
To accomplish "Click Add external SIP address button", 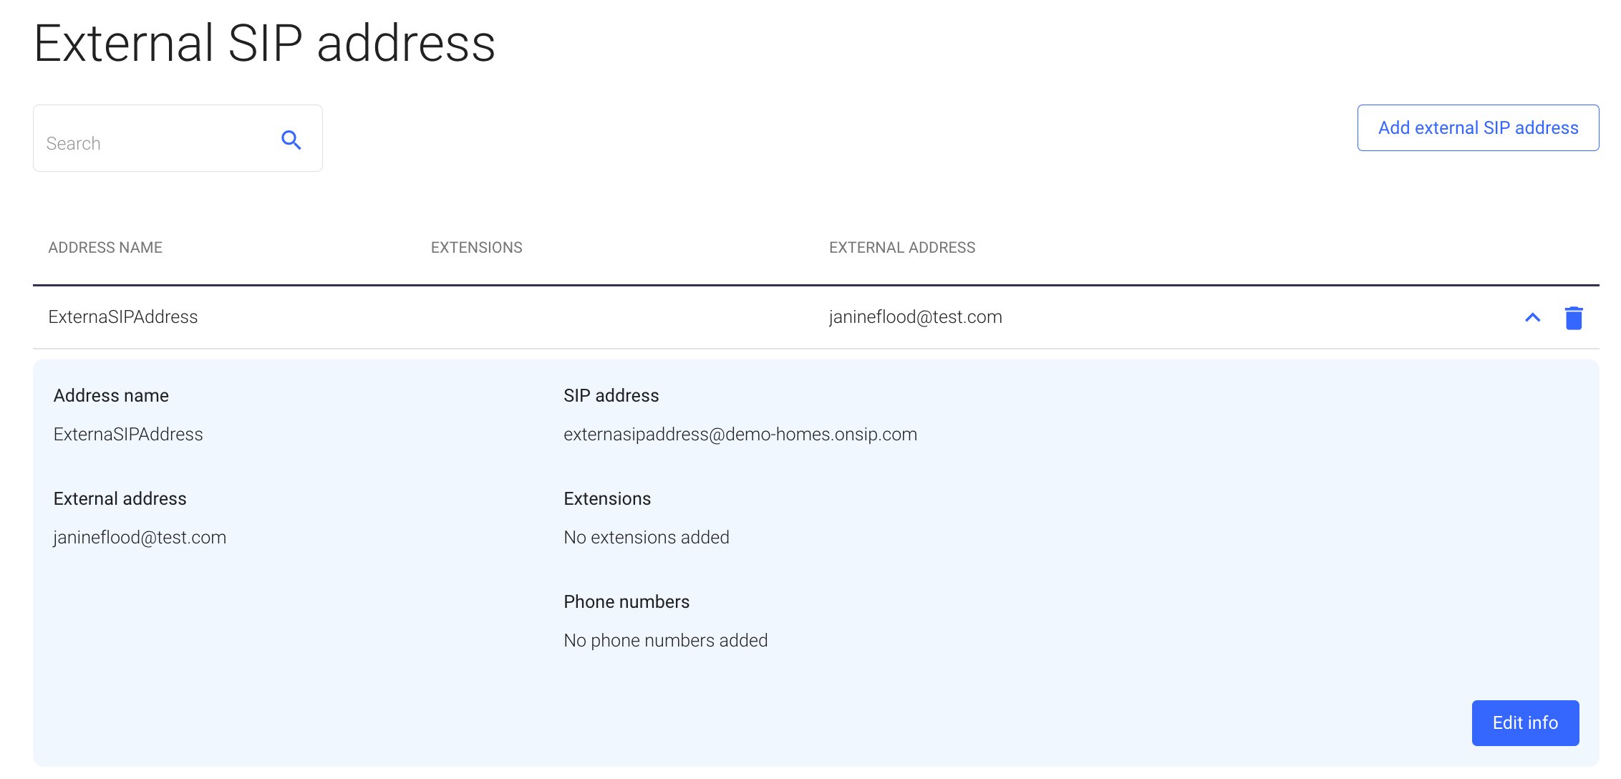I will pyautogui.click(x=1478, y=127).
